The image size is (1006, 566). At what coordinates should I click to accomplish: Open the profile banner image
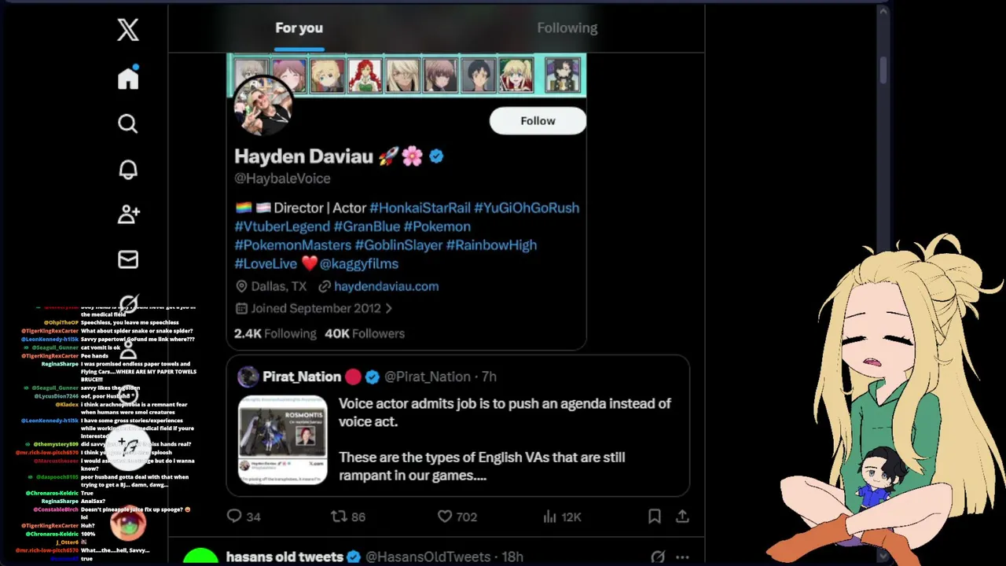[406, 75]
